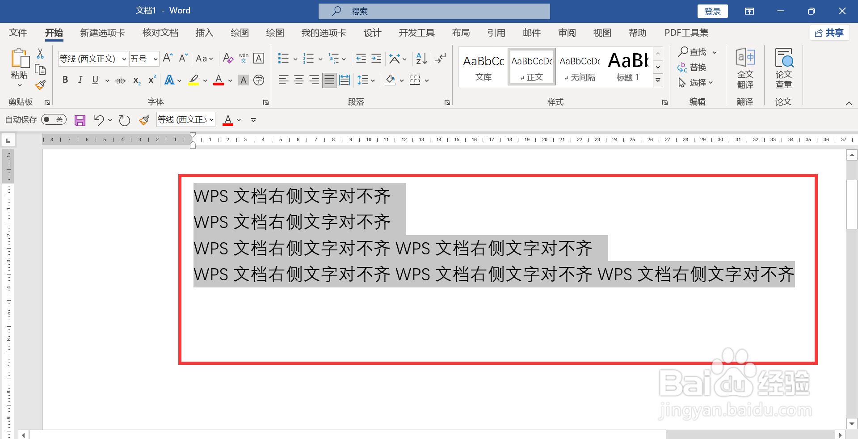Image resolution: width=858 pixels, height=439 pixels.
Task: Click 替换 replace button
Action: (x=692, y=68)
